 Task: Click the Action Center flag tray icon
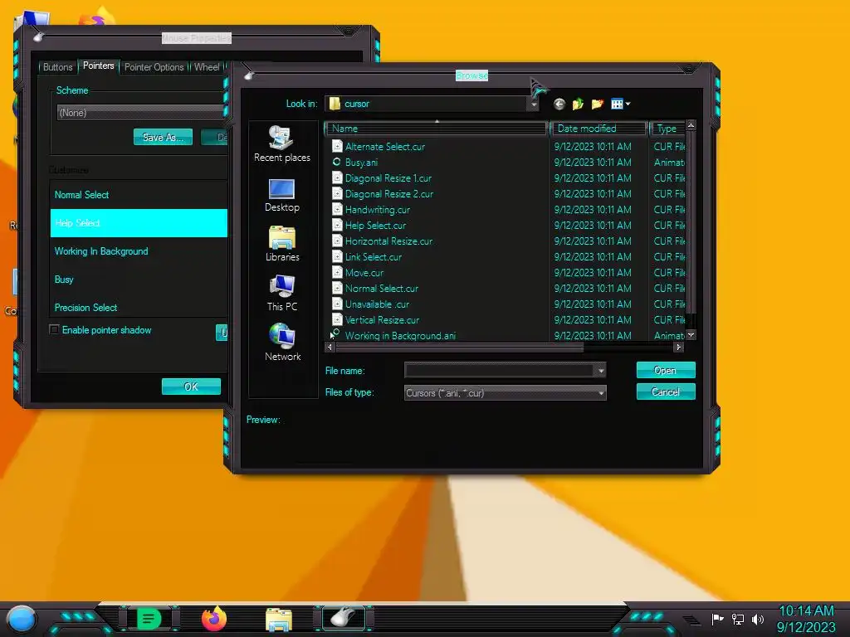718,619
